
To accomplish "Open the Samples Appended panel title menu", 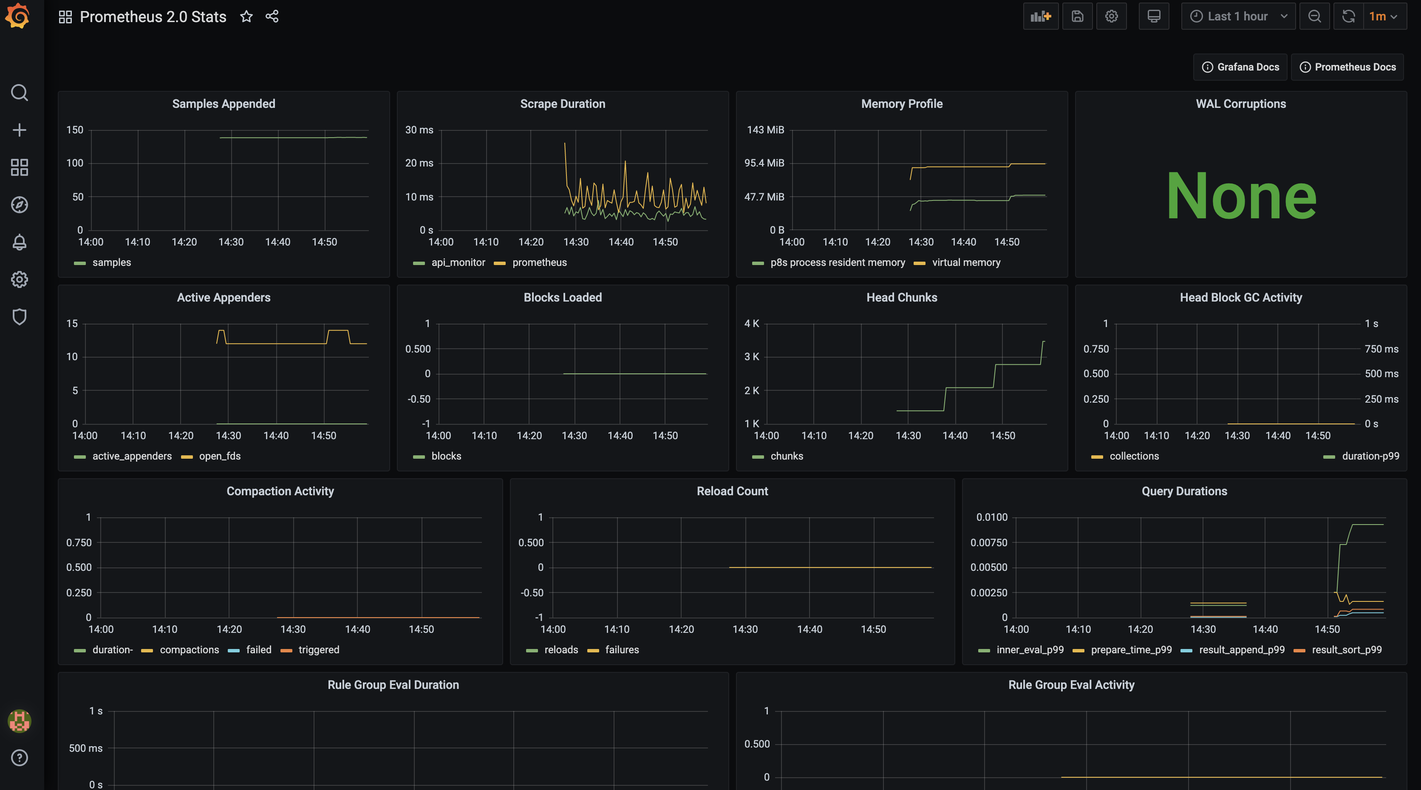I will click(224, 104).
